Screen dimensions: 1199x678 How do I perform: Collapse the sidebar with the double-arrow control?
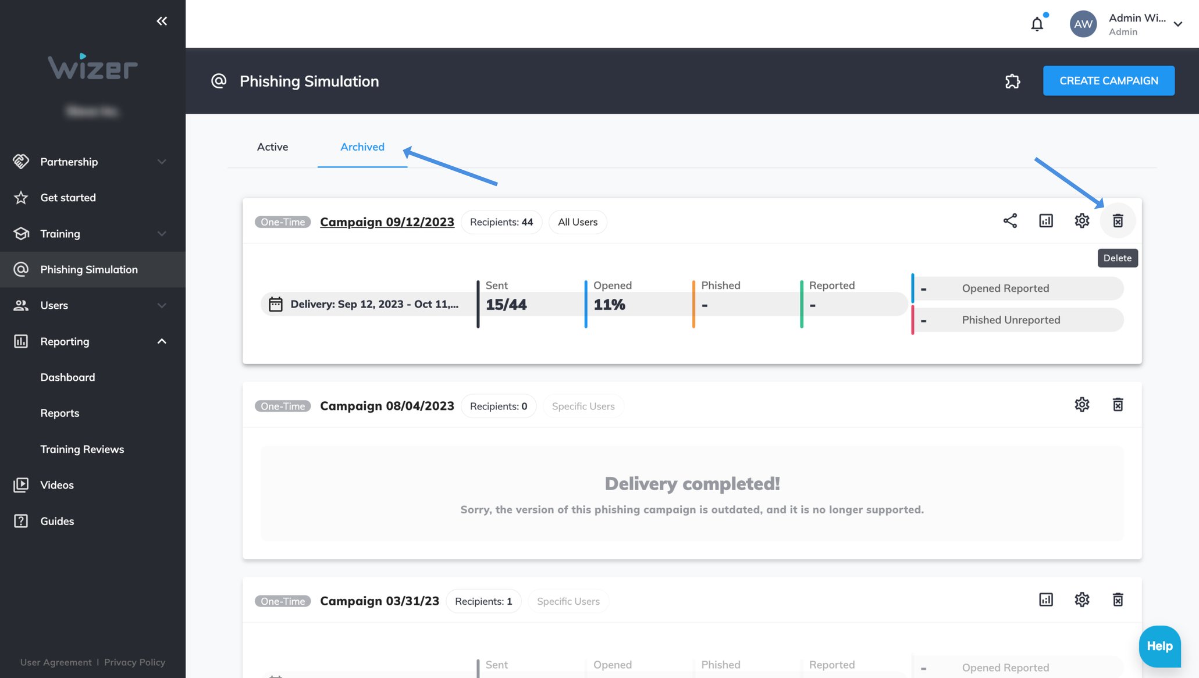162,21
